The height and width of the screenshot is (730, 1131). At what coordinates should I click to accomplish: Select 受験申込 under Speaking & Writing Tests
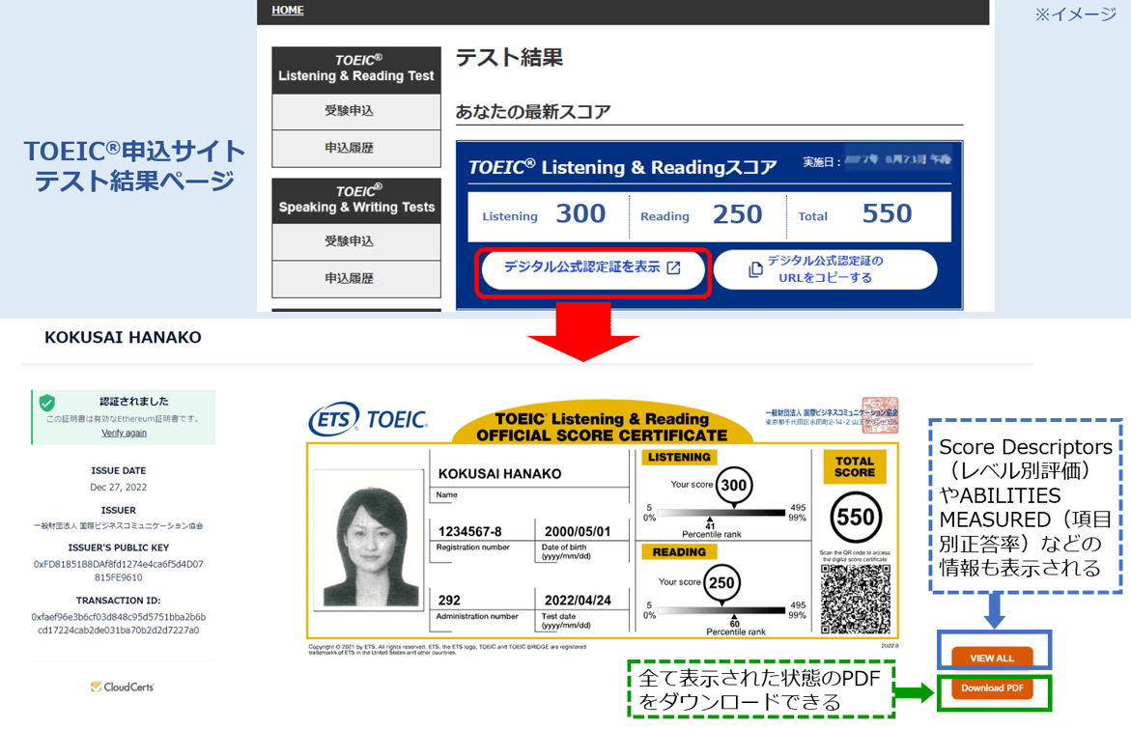(355, 241)
